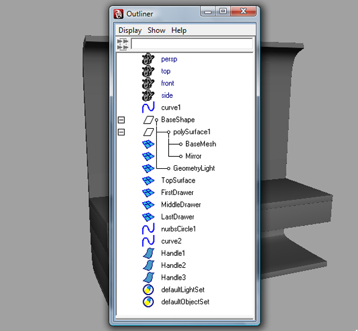
Task: Select the Handle3 entry
Action: coord(174,277)
